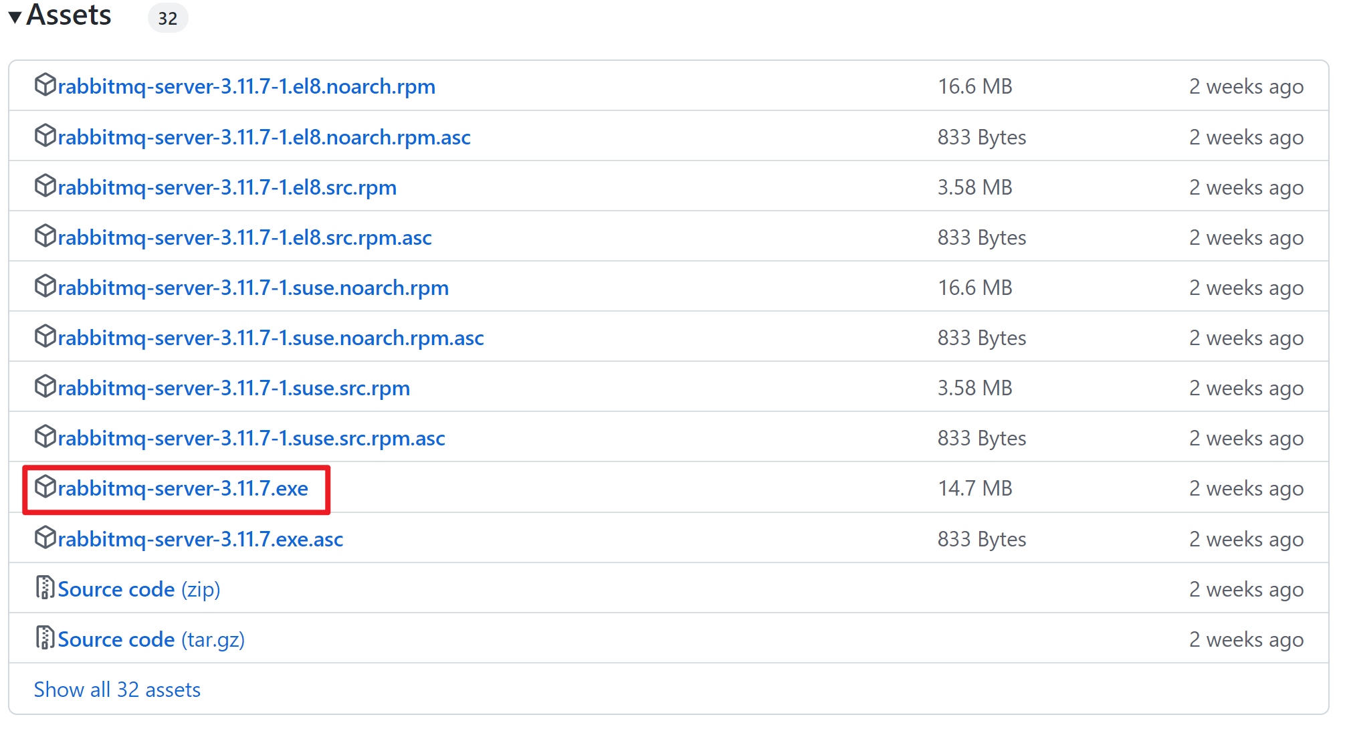1347x733 pixels.
Task: Click the 32 assets count badge
Action: tap(168, 18)
